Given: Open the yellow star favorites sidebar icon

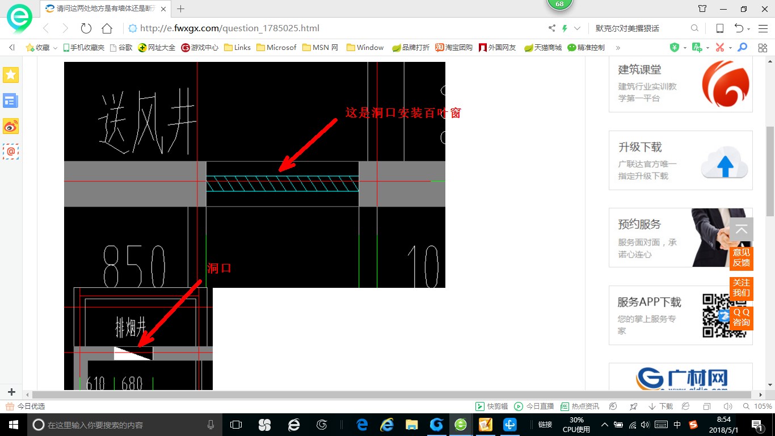Looking at the screenshot, I should pos(11,74).
